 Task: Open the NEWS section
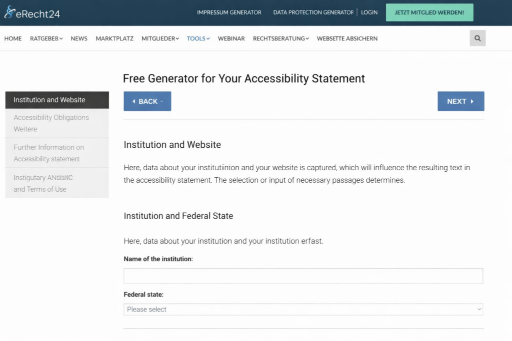78,38
